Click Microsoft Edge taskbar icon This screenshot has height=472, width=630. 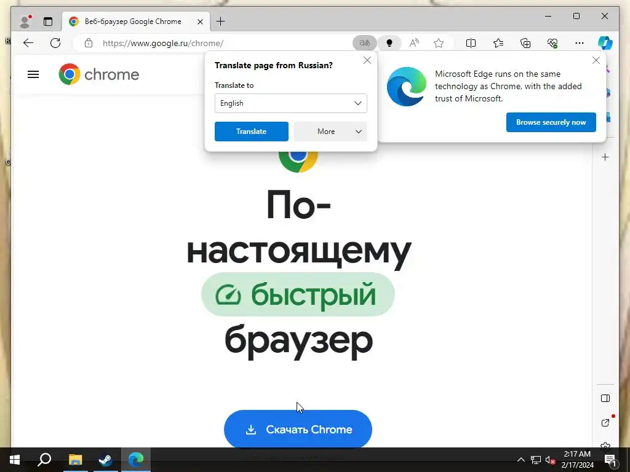(136, 460)
